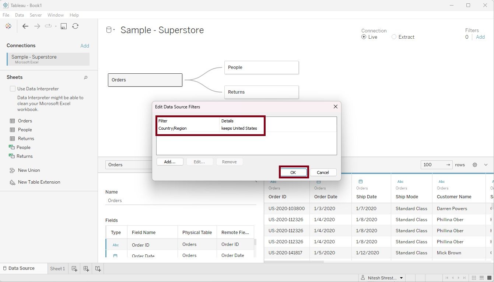Switch to Sheet 1 tab

(x=57, y=269)
